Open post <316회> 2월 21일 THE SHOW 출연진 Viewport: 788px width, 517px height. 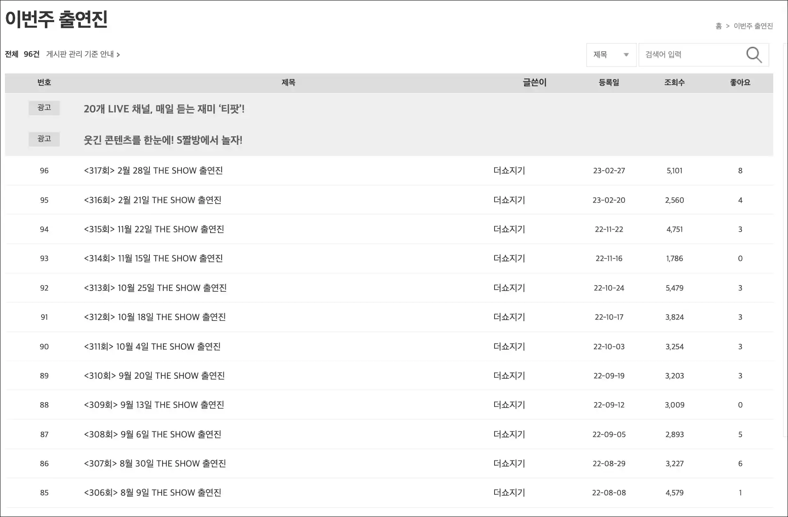coord(152,200)
